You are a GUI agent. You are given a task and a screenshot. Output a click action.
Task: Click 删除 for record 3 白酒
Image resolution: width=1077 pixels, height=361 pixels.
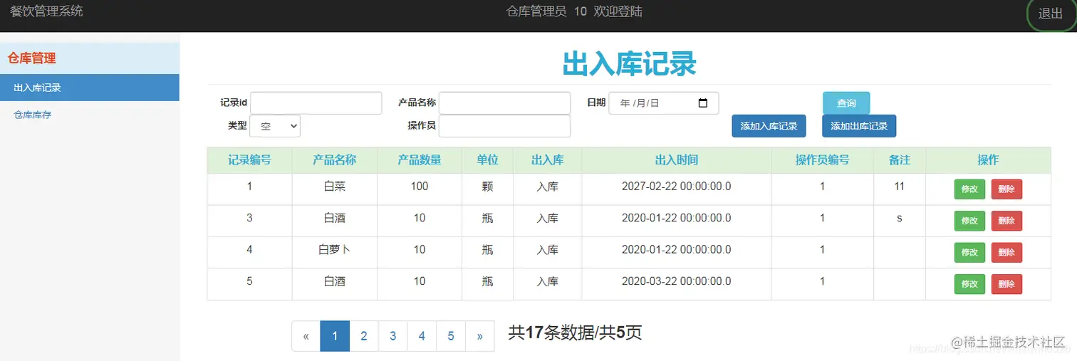click(1006, 221)
